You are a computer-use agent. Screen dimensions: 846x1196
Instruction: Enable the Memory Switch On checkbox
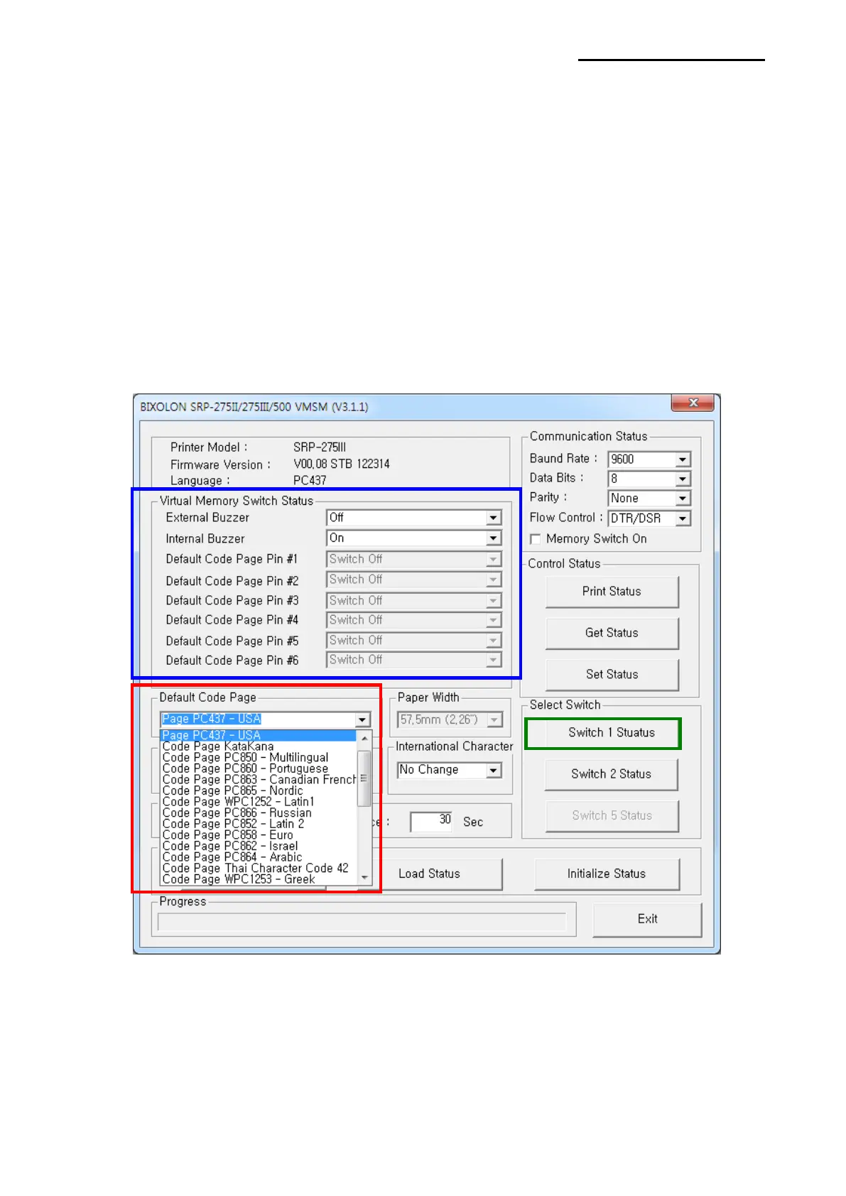536,539
